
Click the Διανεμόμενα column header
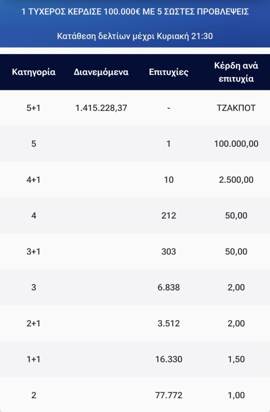[x=101, y=72]
